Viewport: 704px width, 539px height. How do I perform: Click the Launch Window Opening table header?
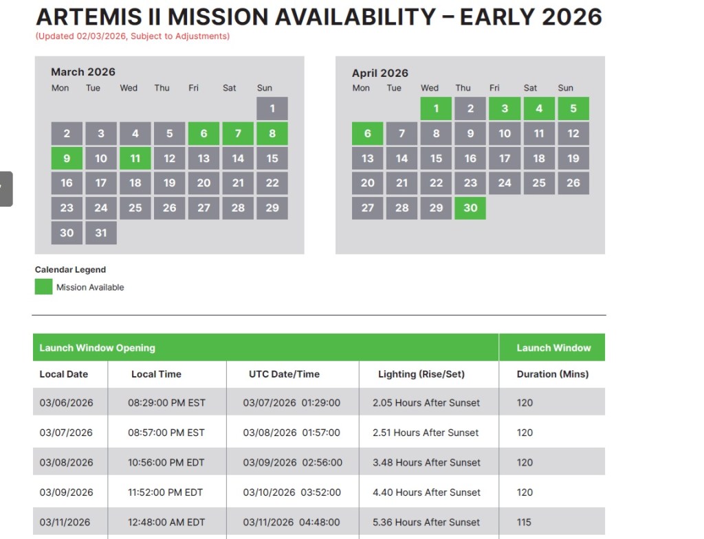pyautogui.click(x=97, y=347)
